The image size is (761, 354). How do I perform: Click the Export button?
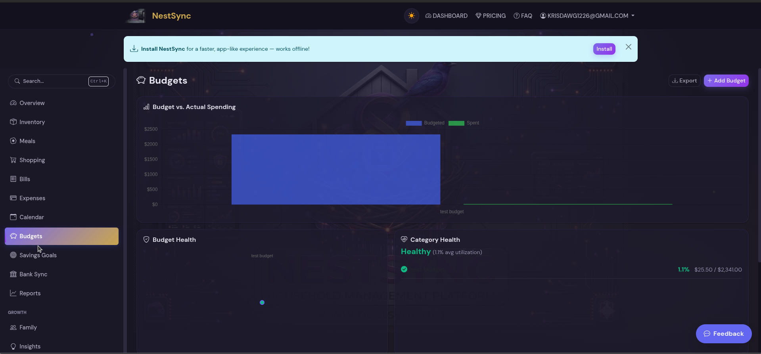tap(684, 80)
